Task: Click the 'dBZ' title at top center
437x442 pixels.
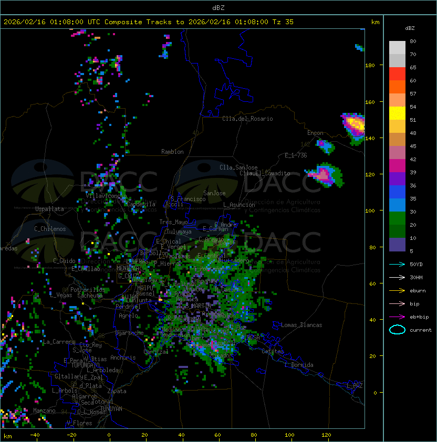Action: (218, 8)
